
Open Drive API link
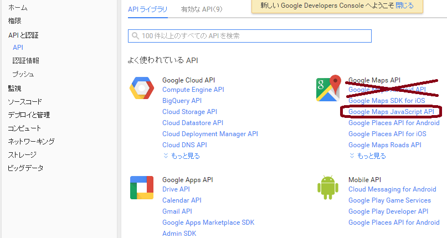[x=176, y=189]
